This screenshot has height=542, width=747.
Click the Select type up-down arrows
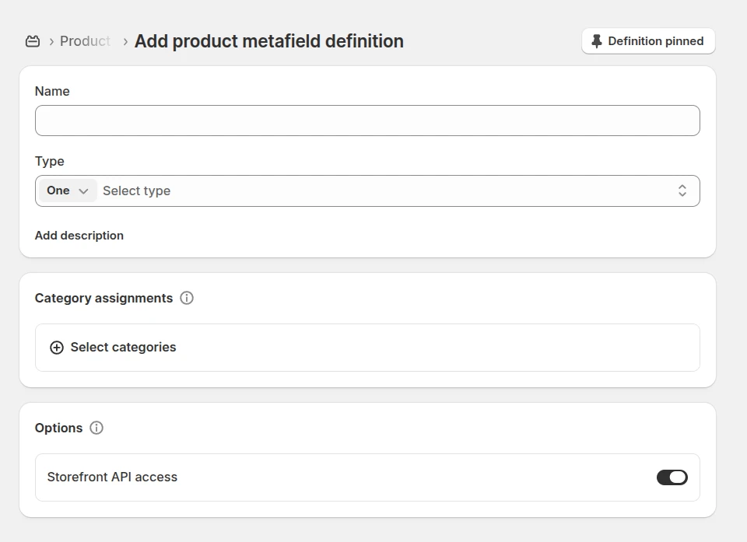pos(682,191)
